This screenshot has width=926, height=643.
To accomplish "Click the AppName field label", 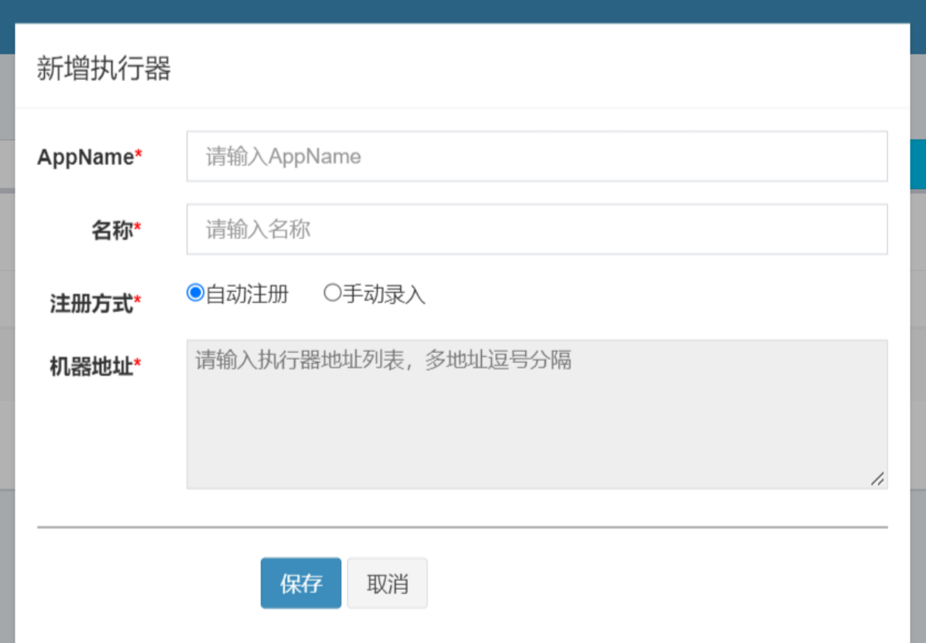I will 86,157.
